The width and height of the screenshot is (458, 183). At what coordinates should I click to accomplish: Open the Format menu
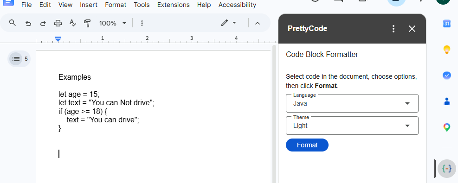click(x=116, y=5)
